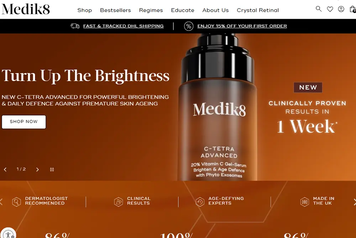Open the accessibility widget icon
This screenshot has width=356, height=238.
(9, 234)
